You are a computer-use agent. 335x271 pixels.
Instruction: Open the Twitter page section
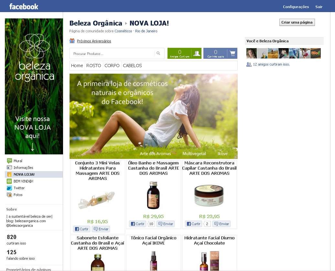click(x=19, y=188)
